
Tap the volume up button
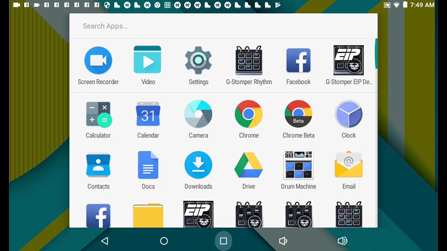click(x=343, y=241)
